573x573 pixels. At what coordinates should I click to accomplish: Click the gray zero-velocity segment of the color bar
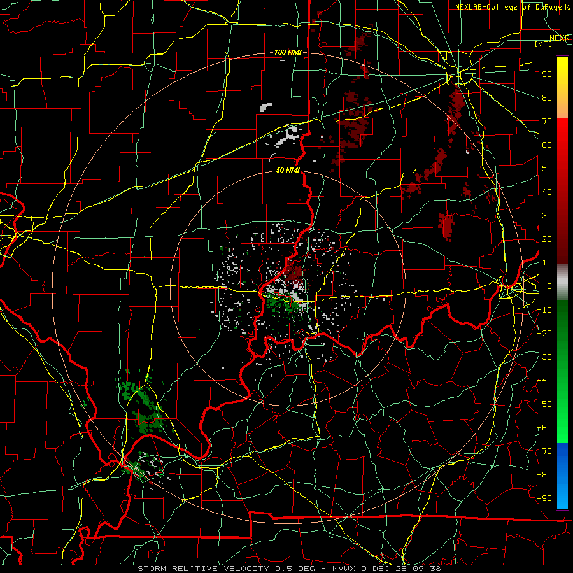click(x=562, y=281)
